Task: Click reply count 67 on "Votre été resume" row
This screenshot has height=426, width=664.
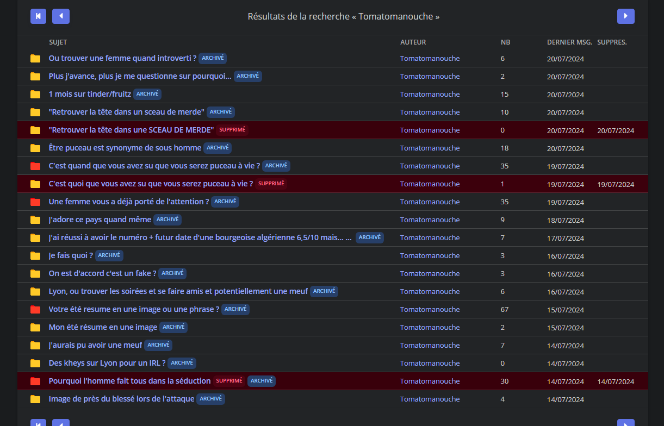Action: coord(505,309)
